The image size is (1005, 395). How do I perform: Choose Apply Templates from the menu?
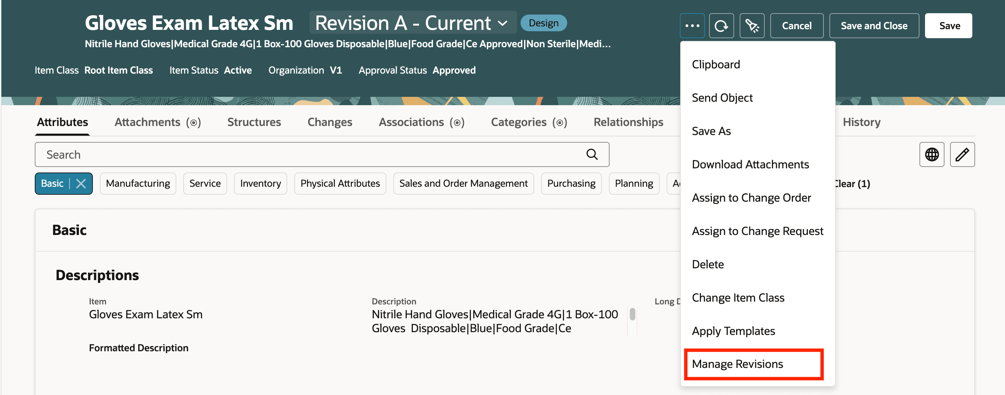(733, 331)
